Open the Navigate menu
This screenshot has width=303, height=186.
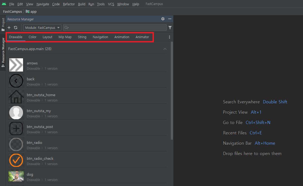coord(43,4)
